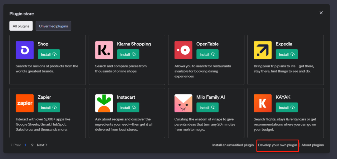The image size is (337, 159).
Task: Click the 'Bring your trip plans to life' description
Action: point(284,68)
